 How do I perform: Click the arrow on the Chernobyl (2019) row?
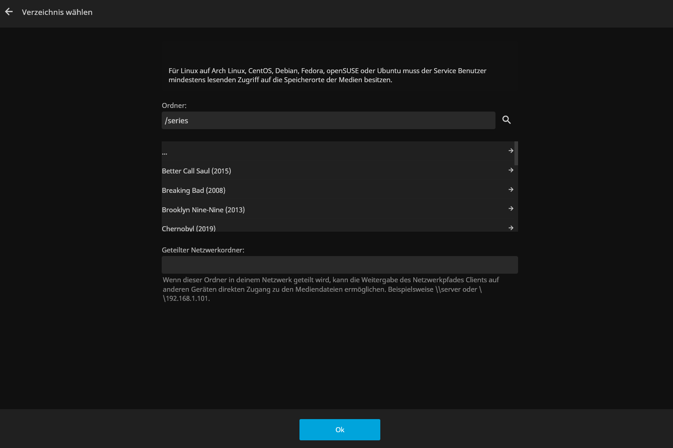[x=511, y=228]
